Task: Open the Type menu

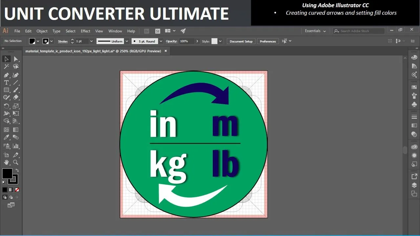Action: pos(56,31)
